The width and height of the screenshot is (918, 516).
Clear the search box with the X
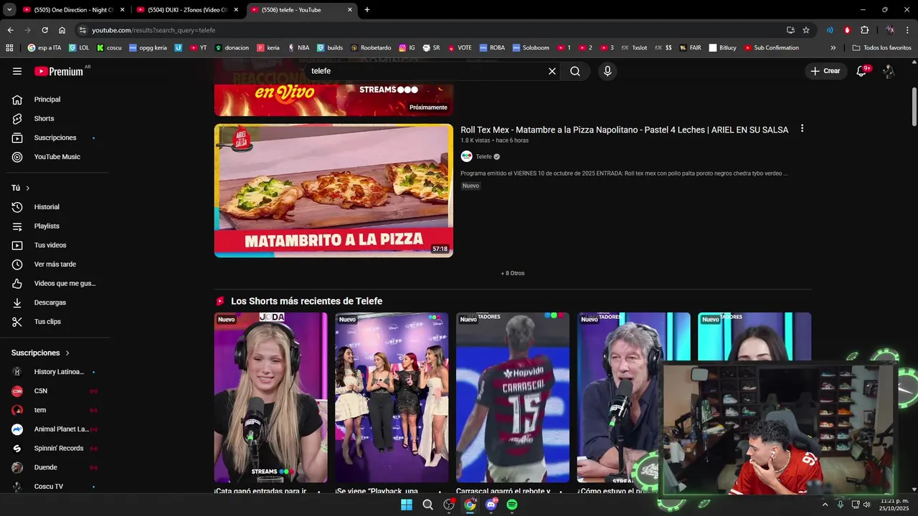552,71
